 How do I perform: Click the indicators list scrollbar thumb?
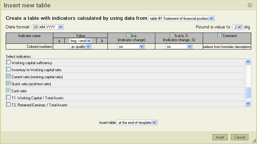248,93
